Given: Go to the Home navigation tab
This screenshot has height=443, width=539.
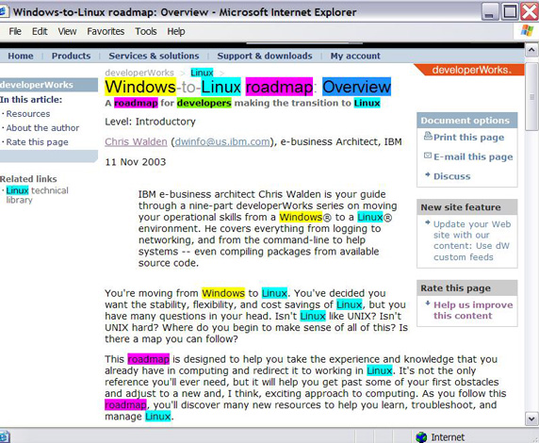Looking at the screenshot, I should click(21, 56).
